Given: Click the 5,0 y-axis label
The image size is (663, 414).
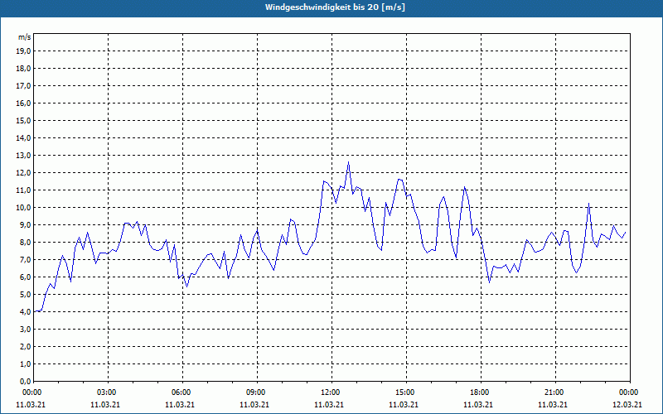Looking at the screenshot, I should tap(24, 295).
